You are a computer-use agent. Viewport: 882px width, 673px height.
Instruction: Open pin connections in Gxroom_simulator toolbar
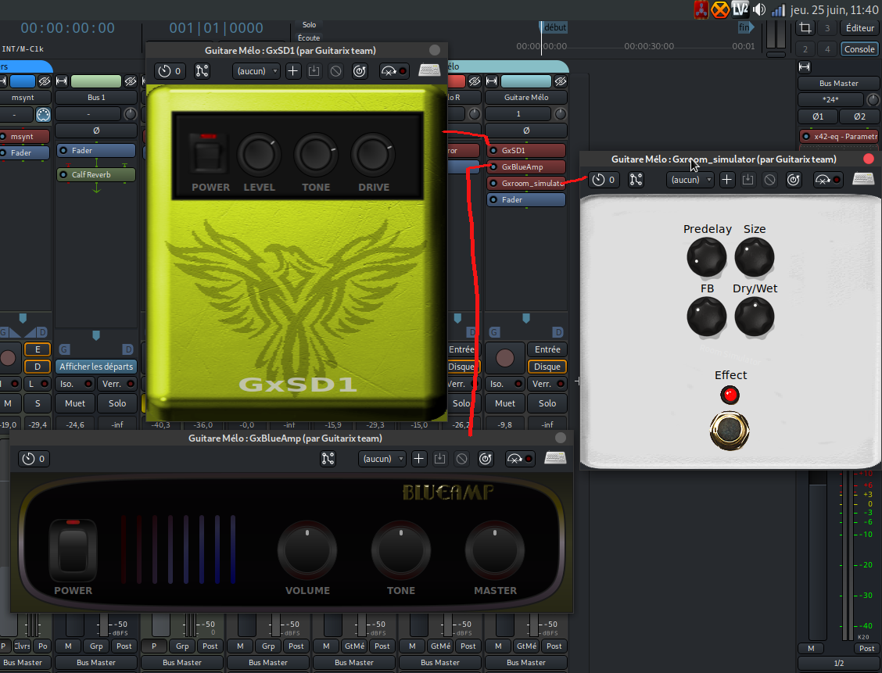[636, 180]
